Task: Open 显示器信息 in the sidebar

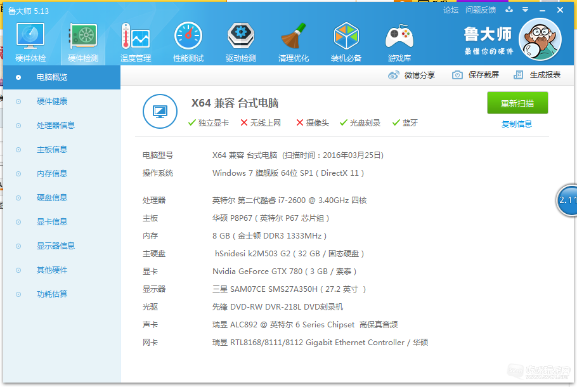Action: click(x=62, y=246)
